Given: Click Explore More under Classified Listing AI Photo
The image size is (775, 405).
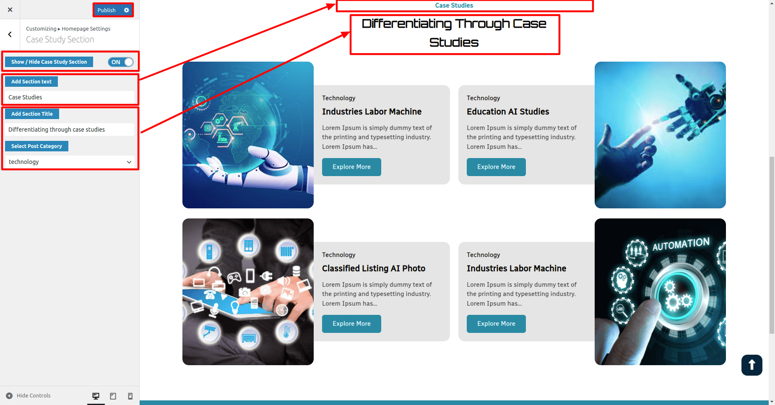Looking at the screenshot, I should 351,324.
